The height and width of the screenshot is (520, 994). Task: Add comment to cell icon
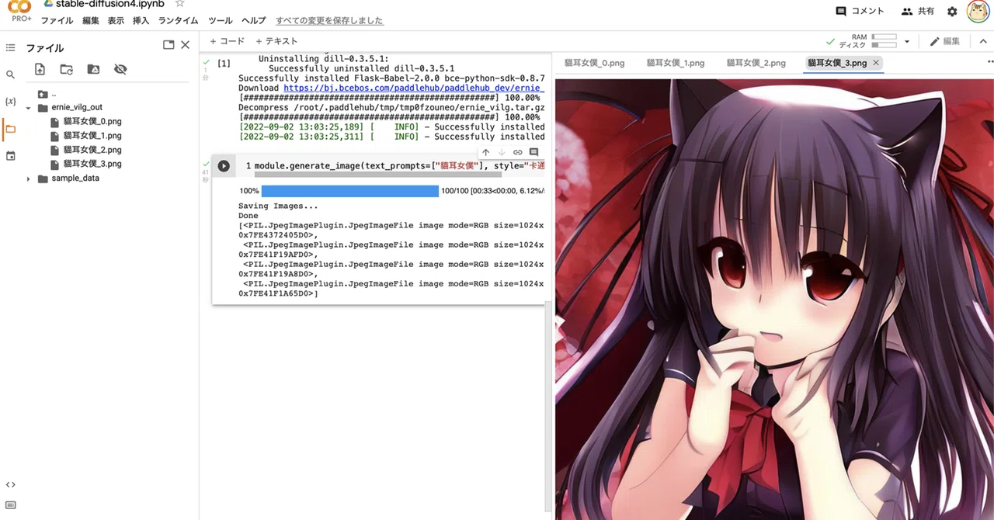pyautogui.click(x=533, y=152)
